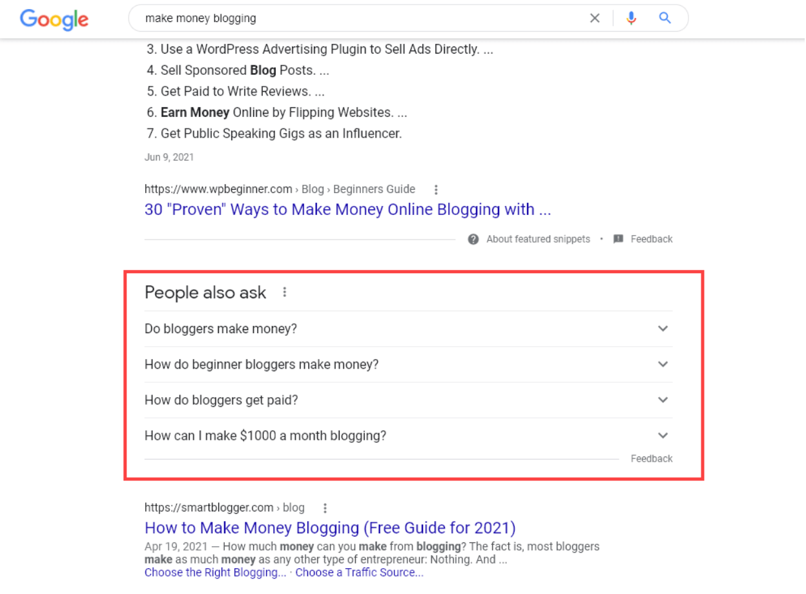Screen dimensions: 806x594
Task: Click the 'Choose the Right Blogging' sitelink
Action: (x=215, y=572)
